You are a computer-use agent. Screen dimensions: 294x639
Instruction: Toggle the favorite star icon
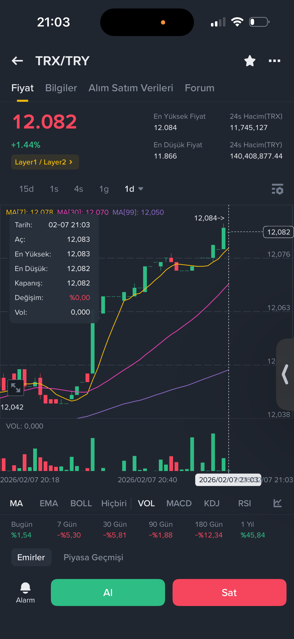[x=250, y=61]
